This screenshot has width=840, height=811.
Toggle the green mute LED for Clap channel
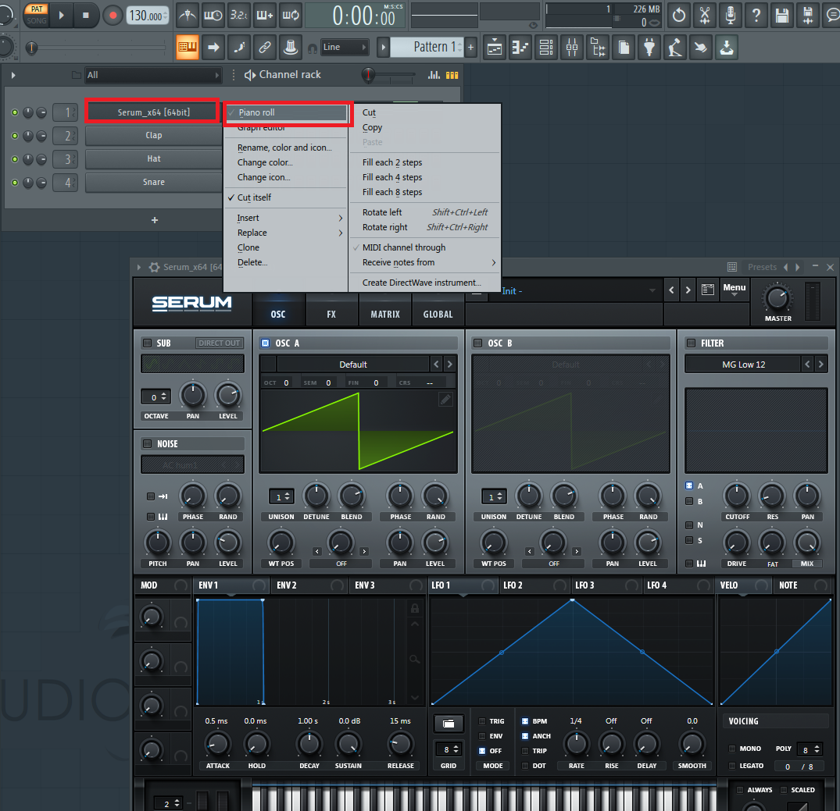click(15, 136)
